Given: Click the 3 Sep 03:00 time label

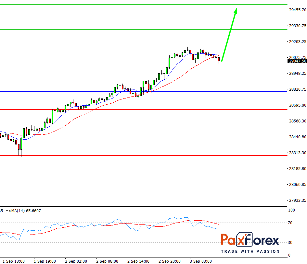Looking at the screenshot, I should (x=201, y=261).
